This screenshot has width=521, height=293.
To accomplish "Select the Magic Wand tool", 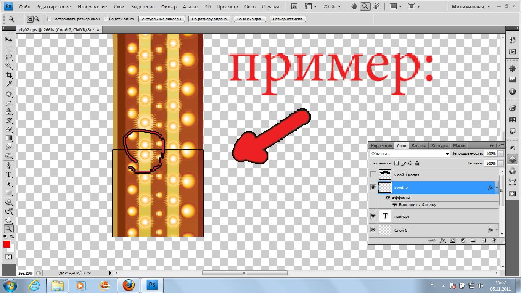I will tap(9, 66).
